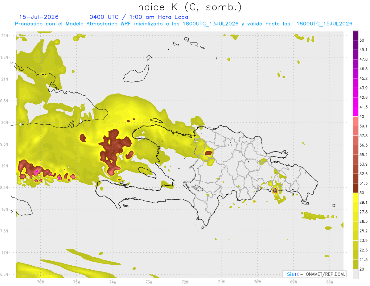Click the 36.5 color scale value
Viewport: 370px width, 286px height.
(x=364, y=145)
